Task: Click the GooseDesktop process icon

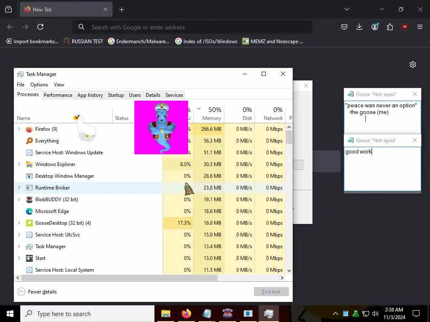Action: coord(29,223)
